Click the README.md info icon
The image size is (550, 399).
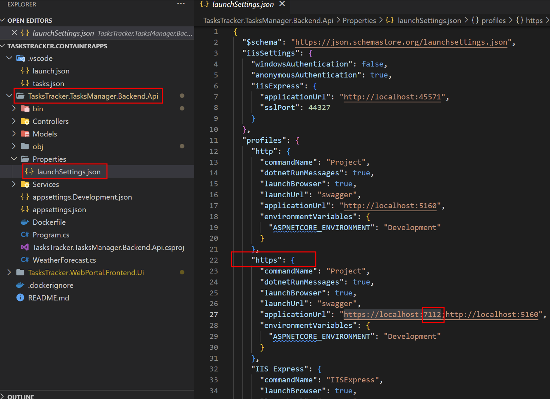(x=20, y=297)
